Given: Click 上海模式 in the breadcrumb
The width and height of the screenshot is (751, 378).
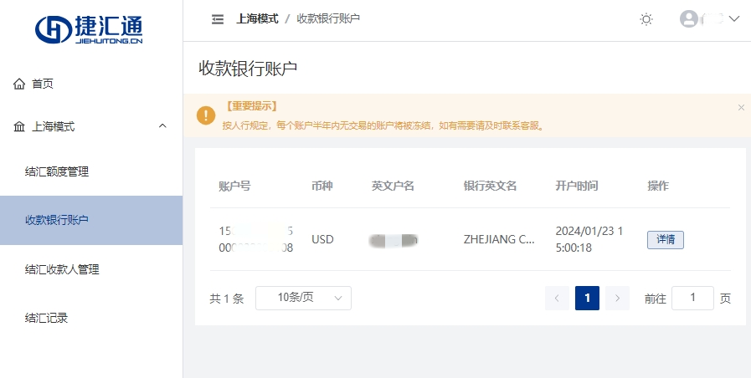Looking at the screenshot, I should [x=257, y=18].
